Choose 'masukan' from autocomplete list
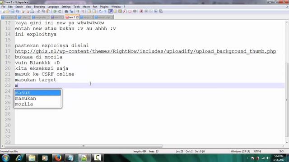 pos(37,98)
